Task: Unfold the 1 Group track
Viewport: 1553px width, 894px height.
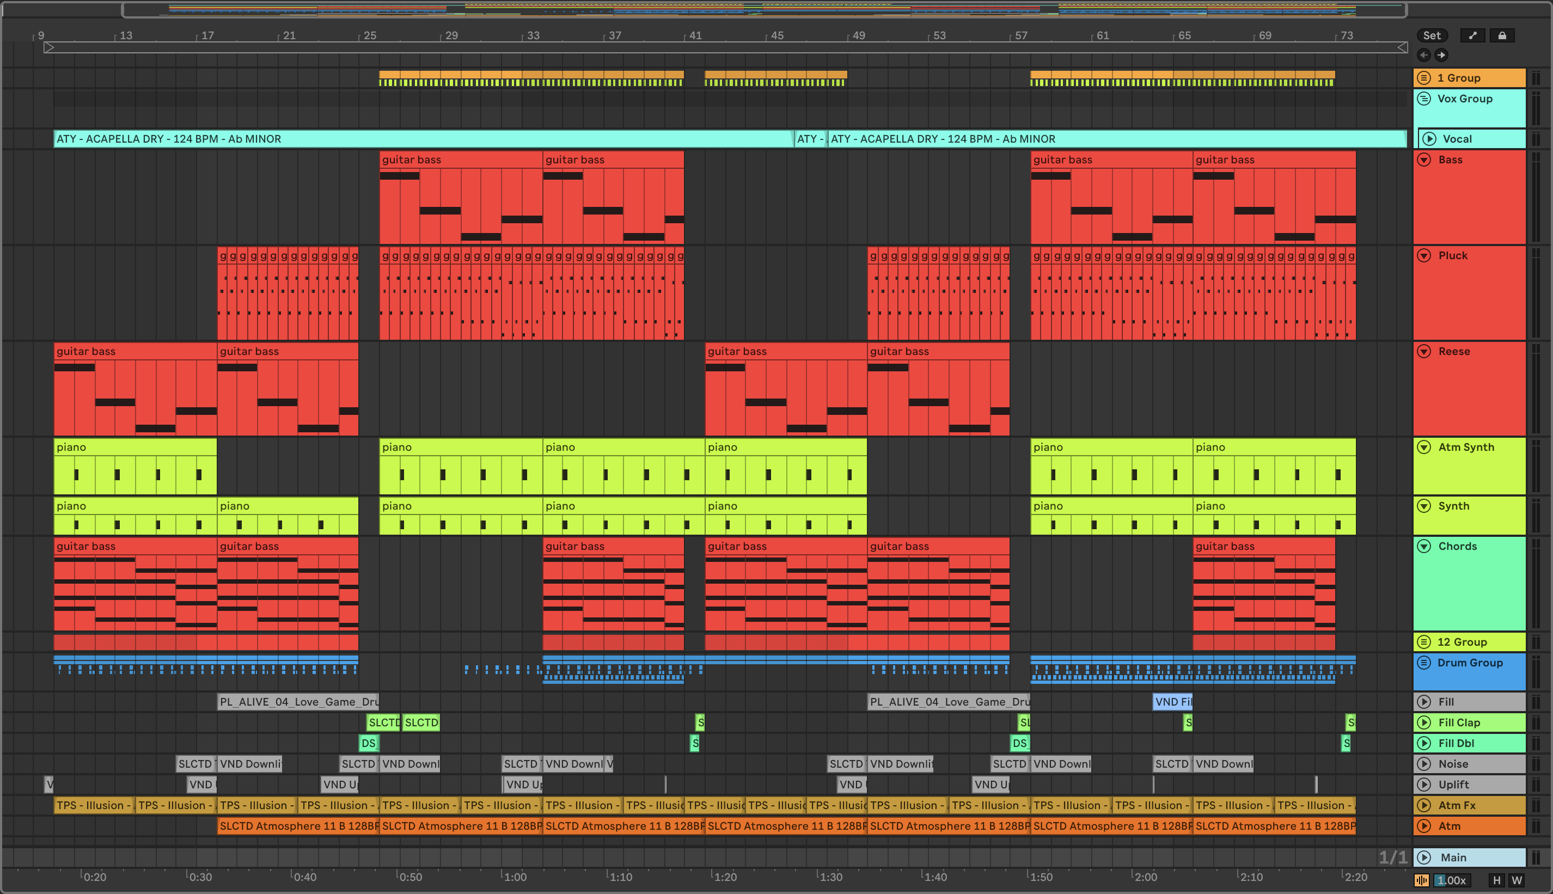Action: click(1423, 78)
